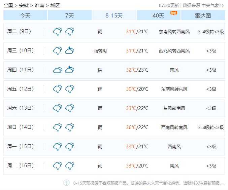
Task: Click the 33℃/20℃ temperature for 16日
Action: pos(137,166)
